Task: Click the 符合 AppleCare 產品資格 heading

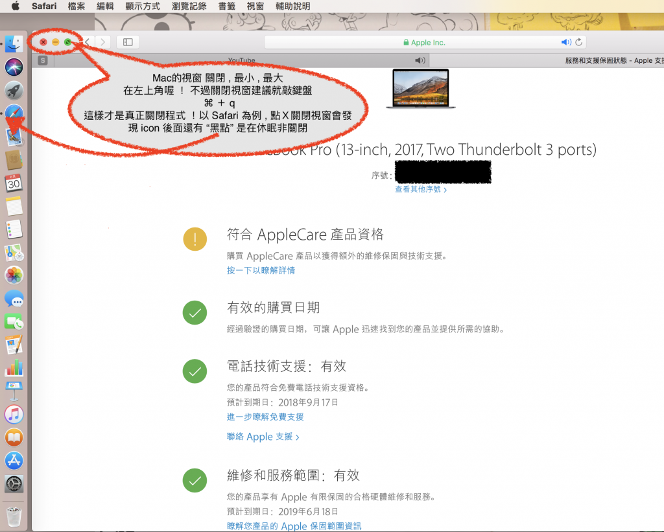Action: (305, 235)
